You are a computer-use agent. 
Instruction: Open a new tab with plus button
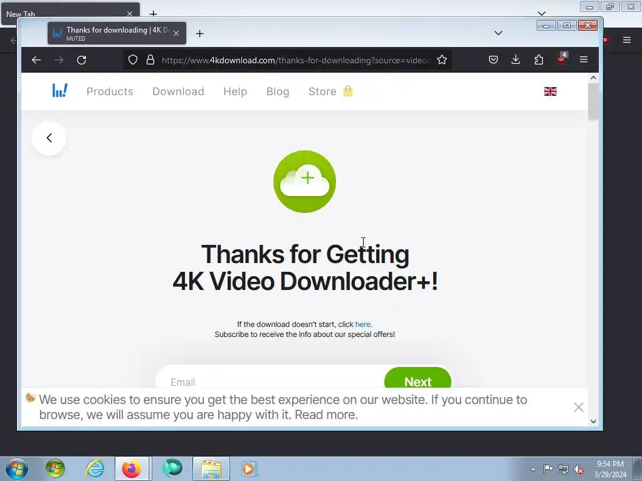click(200, 34)
